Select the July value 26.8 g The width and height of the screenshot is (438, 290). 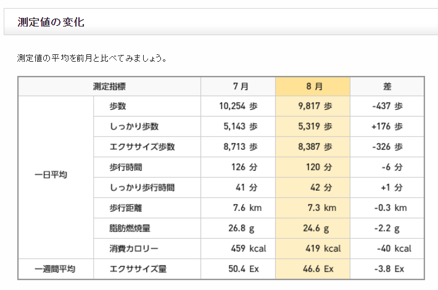tap(241, 228)
